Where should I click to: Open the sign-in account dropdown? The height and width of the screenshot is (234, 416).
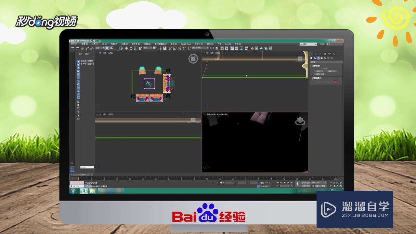point(308,44)
